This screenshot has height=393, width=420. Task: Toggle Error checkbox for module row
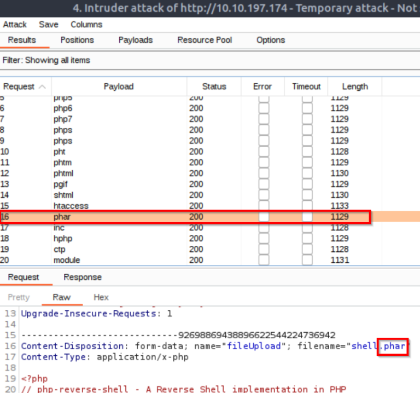(x=264, y=261)
